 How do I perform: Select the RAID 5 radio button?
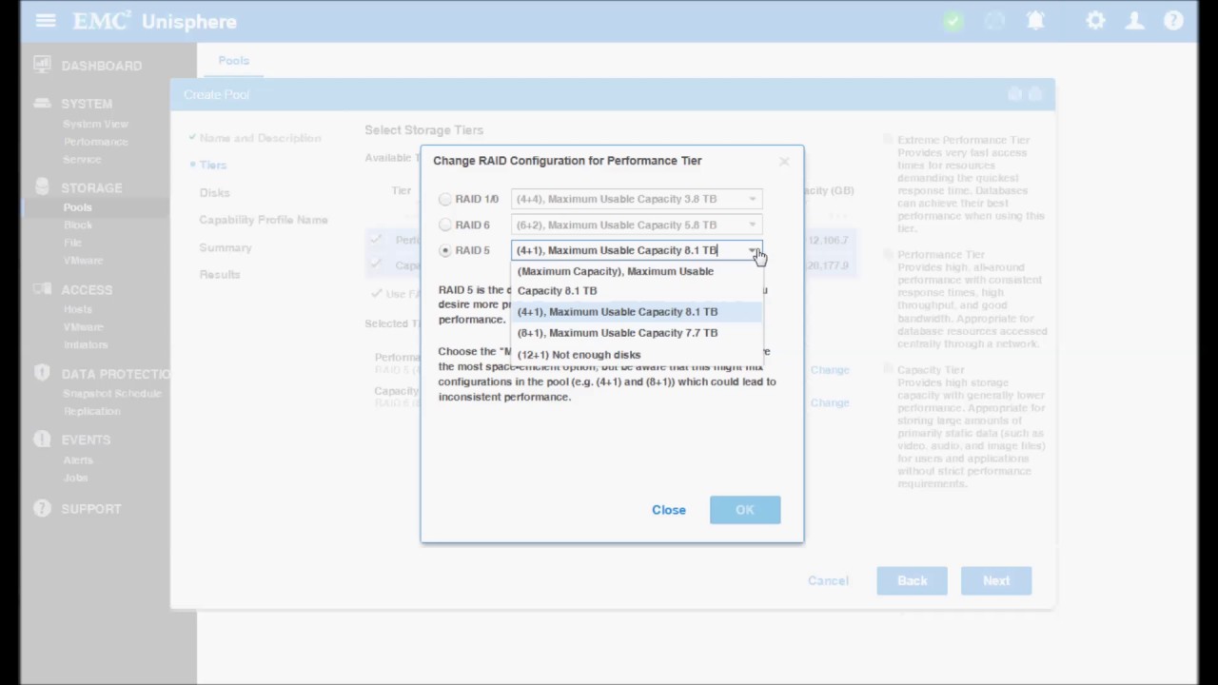click(x=445, y=250)
